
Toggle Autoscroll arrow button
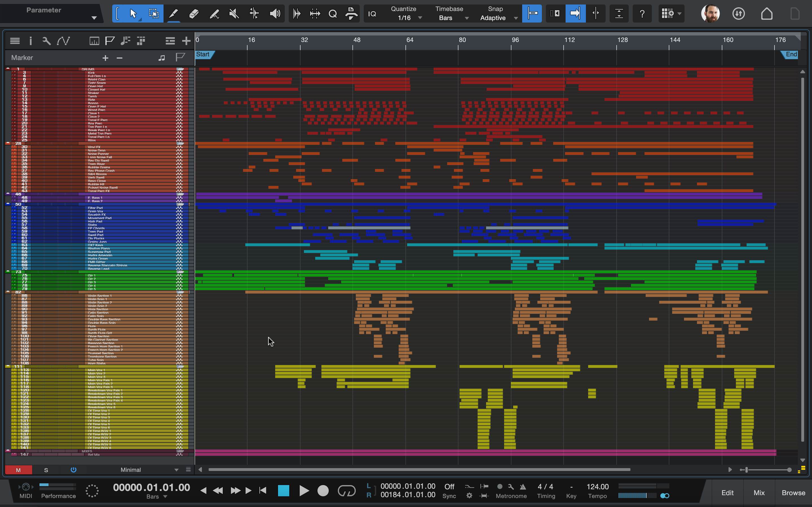[575, 14]
